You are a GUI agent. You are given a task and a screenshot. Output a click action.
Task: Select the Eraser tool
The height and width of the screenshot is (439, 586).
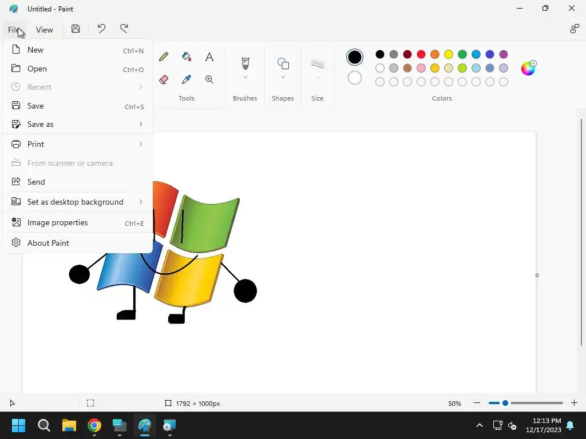click(x=163, y=79)
